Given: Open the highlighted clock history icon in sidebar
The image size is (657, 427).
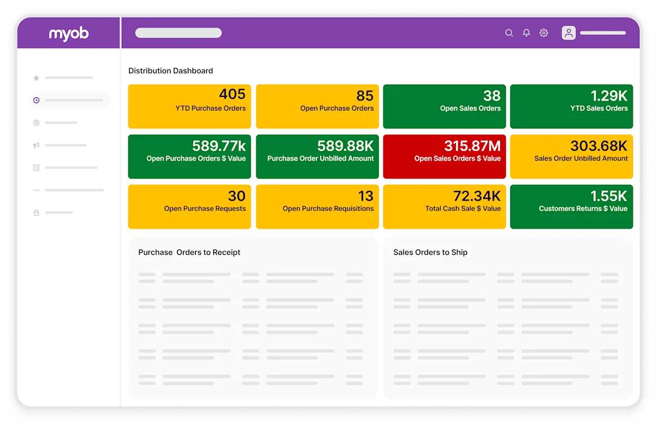Looking at the screenshot, I should coord(36,100).
